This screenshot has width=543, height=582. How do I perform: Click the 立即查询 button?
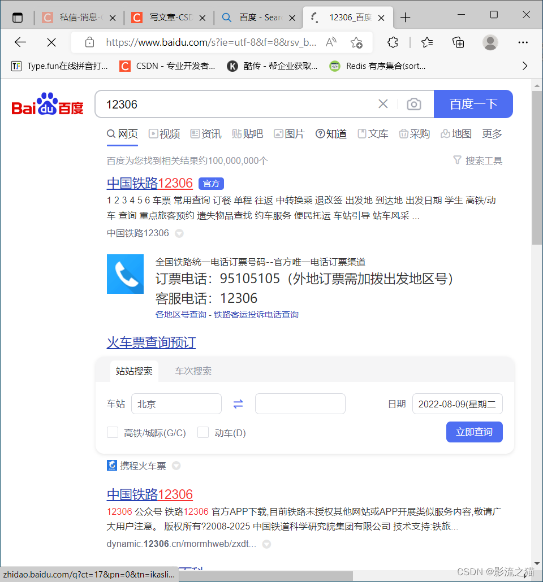click(x=474, y=432)
